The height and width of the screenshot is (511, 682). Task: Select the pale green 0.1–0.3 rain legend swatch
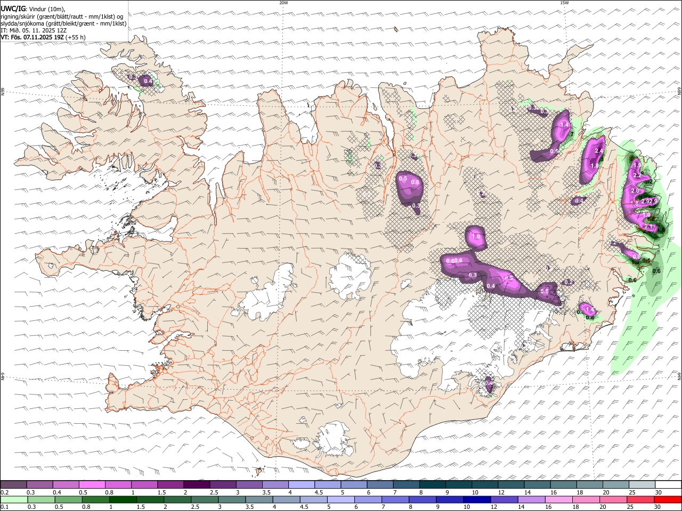pos(13,499)
